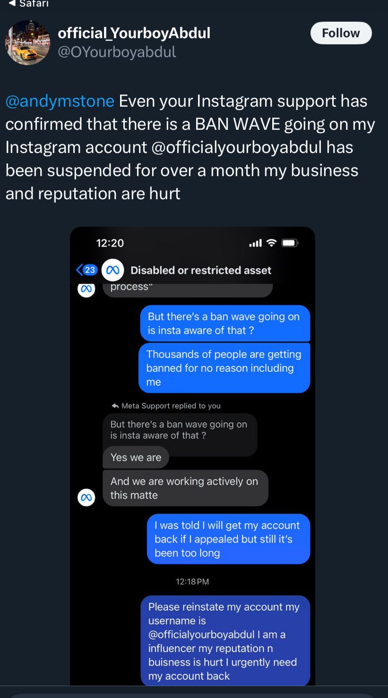Viewport: 388px width, 698px height.
Task: Open the Disabled or restricted asset title
Action: 201,270
